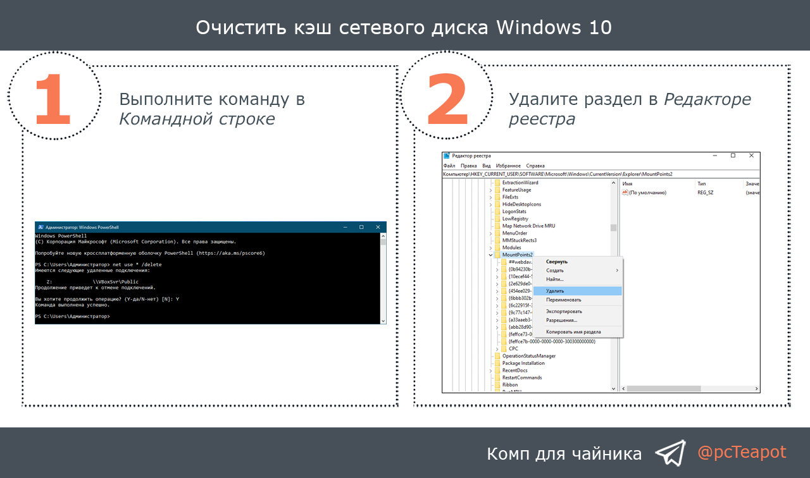Expand the FeatureUsage key
The height and width of the screenshot is (478, 810).
coord(490,190)
